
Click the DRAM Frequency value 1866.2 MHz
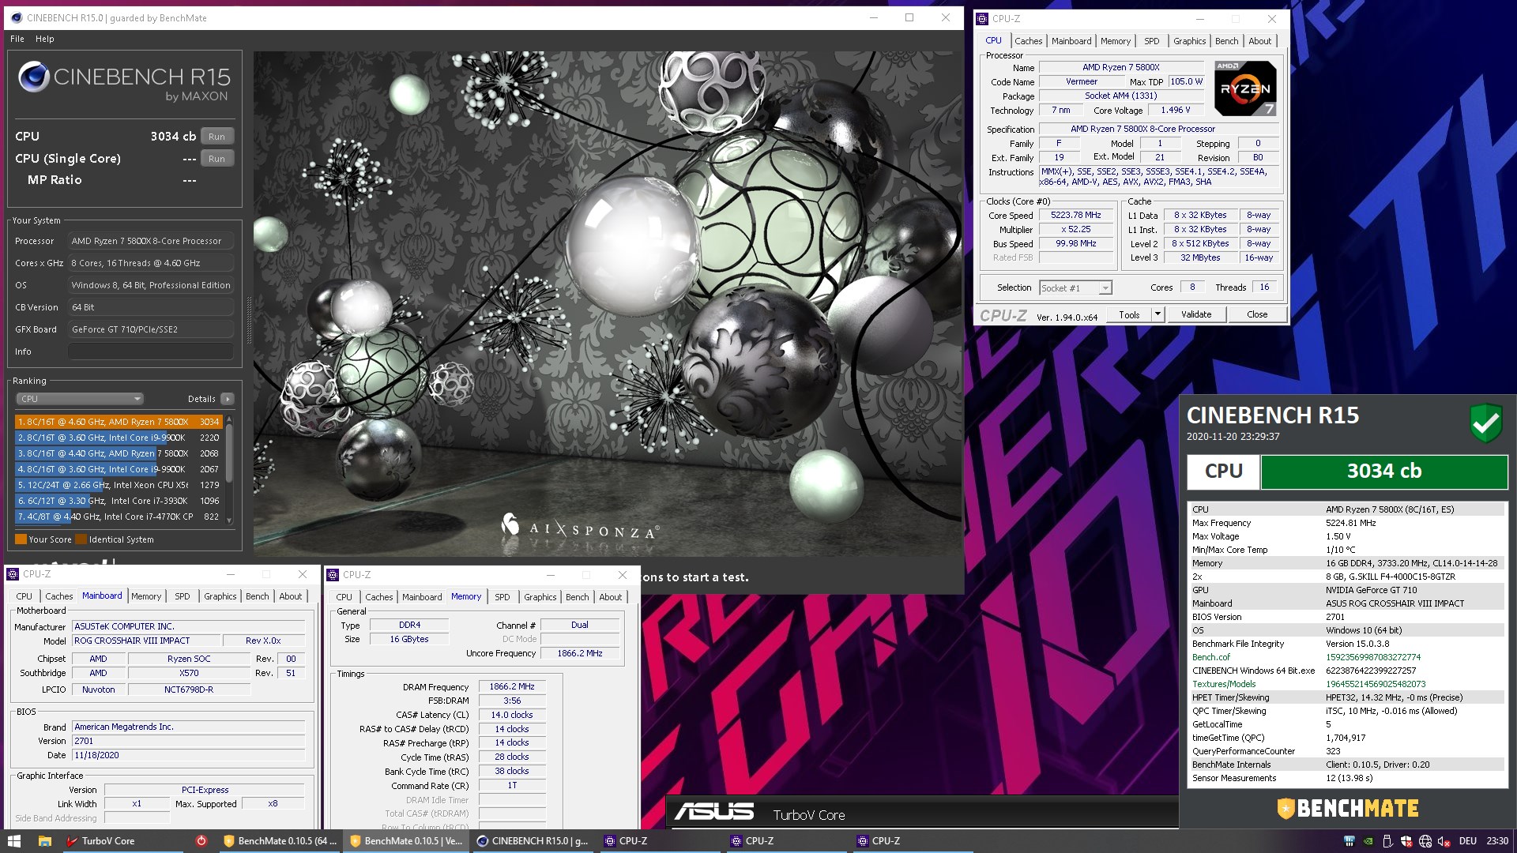point(512,686)
